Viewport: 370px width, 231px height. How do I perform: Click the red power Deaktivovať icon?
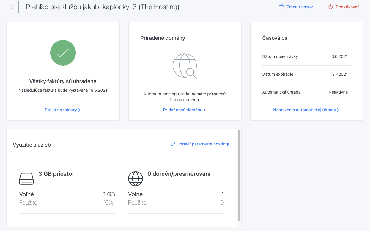point(330,7)
